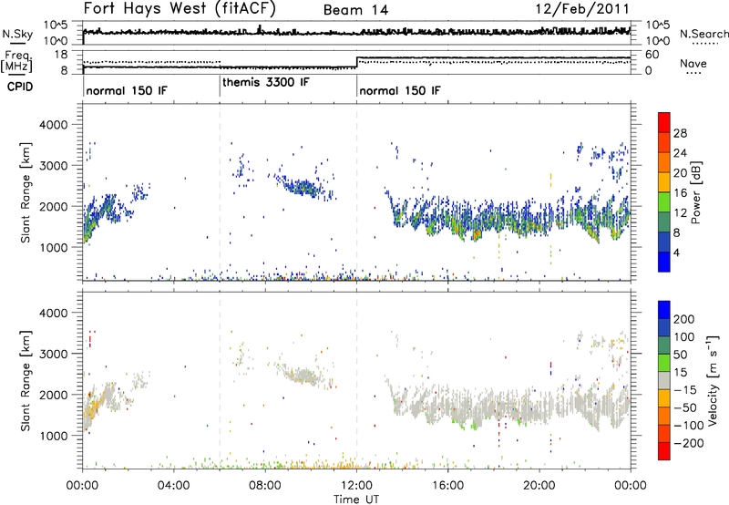Click the CPID row label

(20, 87)
